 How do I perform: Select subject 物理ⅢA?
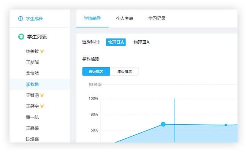pos(141,42)
